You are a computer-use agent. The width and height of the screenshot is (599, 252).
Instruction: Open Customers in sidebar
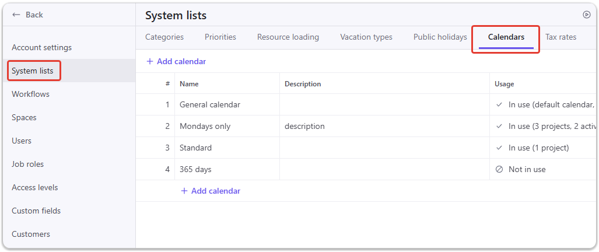tap(31, 234)
